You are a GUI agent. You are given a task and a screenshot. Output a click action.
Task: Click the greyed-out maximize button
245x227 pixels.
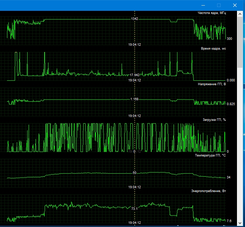click(219, 5)
